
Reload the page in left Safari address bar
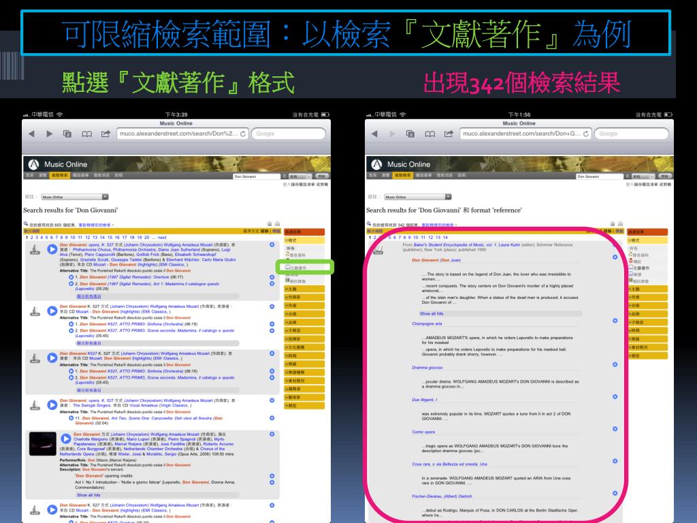[x=243, y=134]
